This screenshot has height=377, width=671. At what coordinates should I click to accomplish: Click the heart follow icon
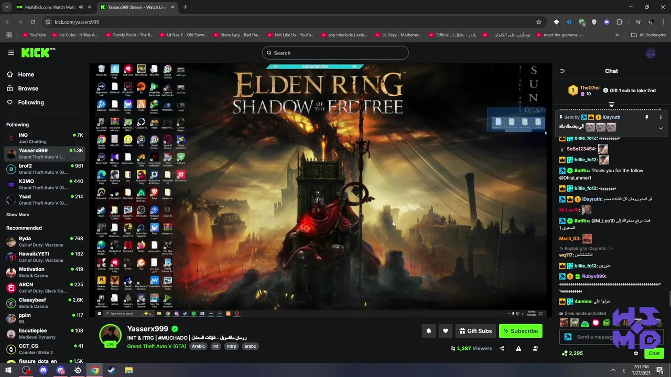[446, 331]
